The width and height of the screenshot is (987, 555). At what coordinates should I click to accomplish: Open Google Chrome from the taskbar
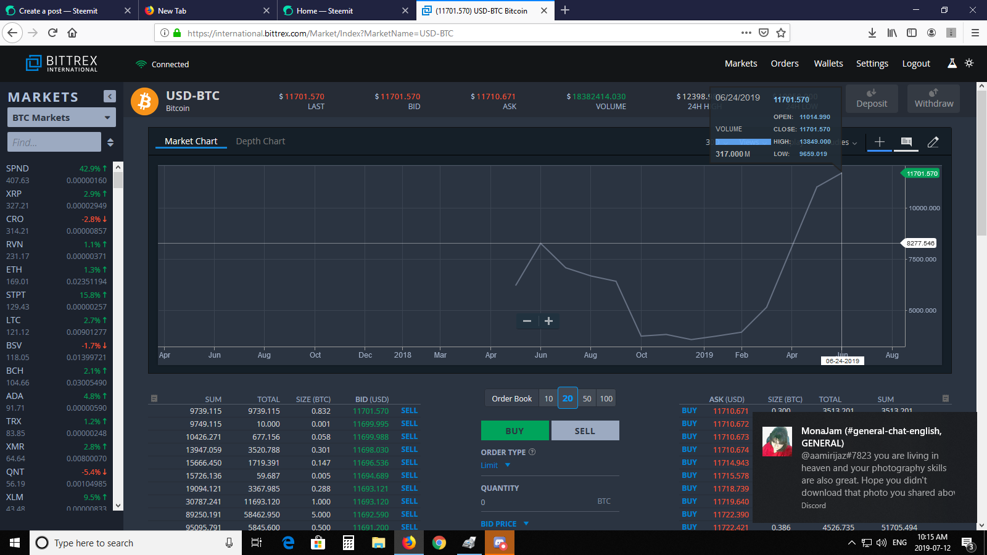point(439,543)
